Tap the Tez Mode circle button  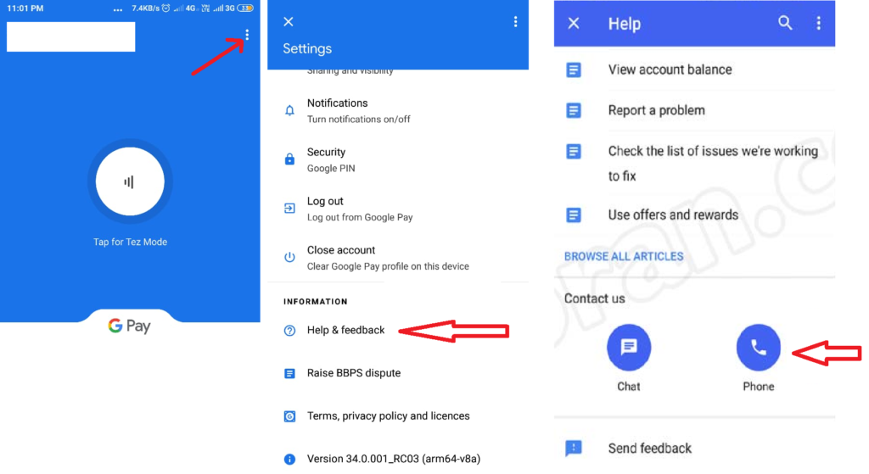pos(130,181)
